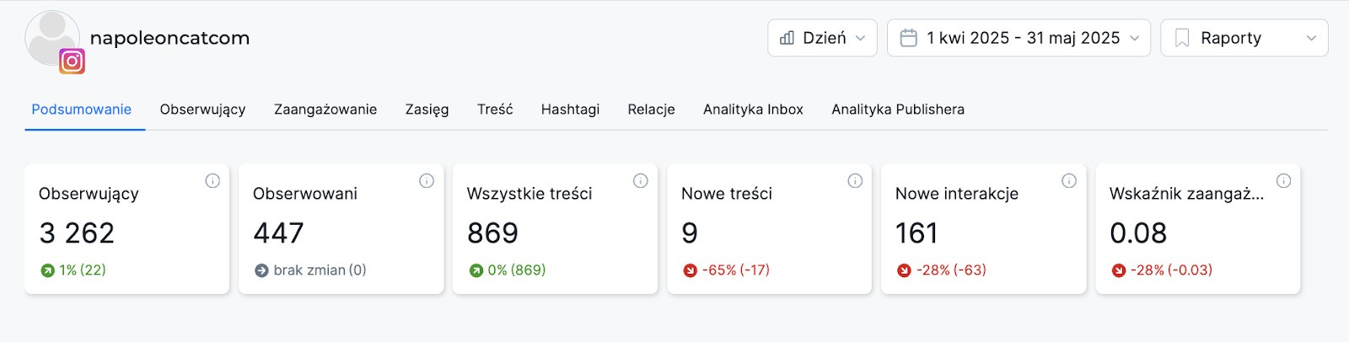The image size is (1349, 342).
Task: Click the 447 Obserwowani value
Action: 278,233
